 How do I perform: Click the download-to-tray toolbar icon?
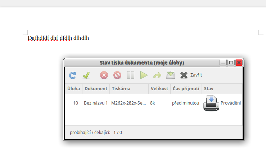click(171, 75)
